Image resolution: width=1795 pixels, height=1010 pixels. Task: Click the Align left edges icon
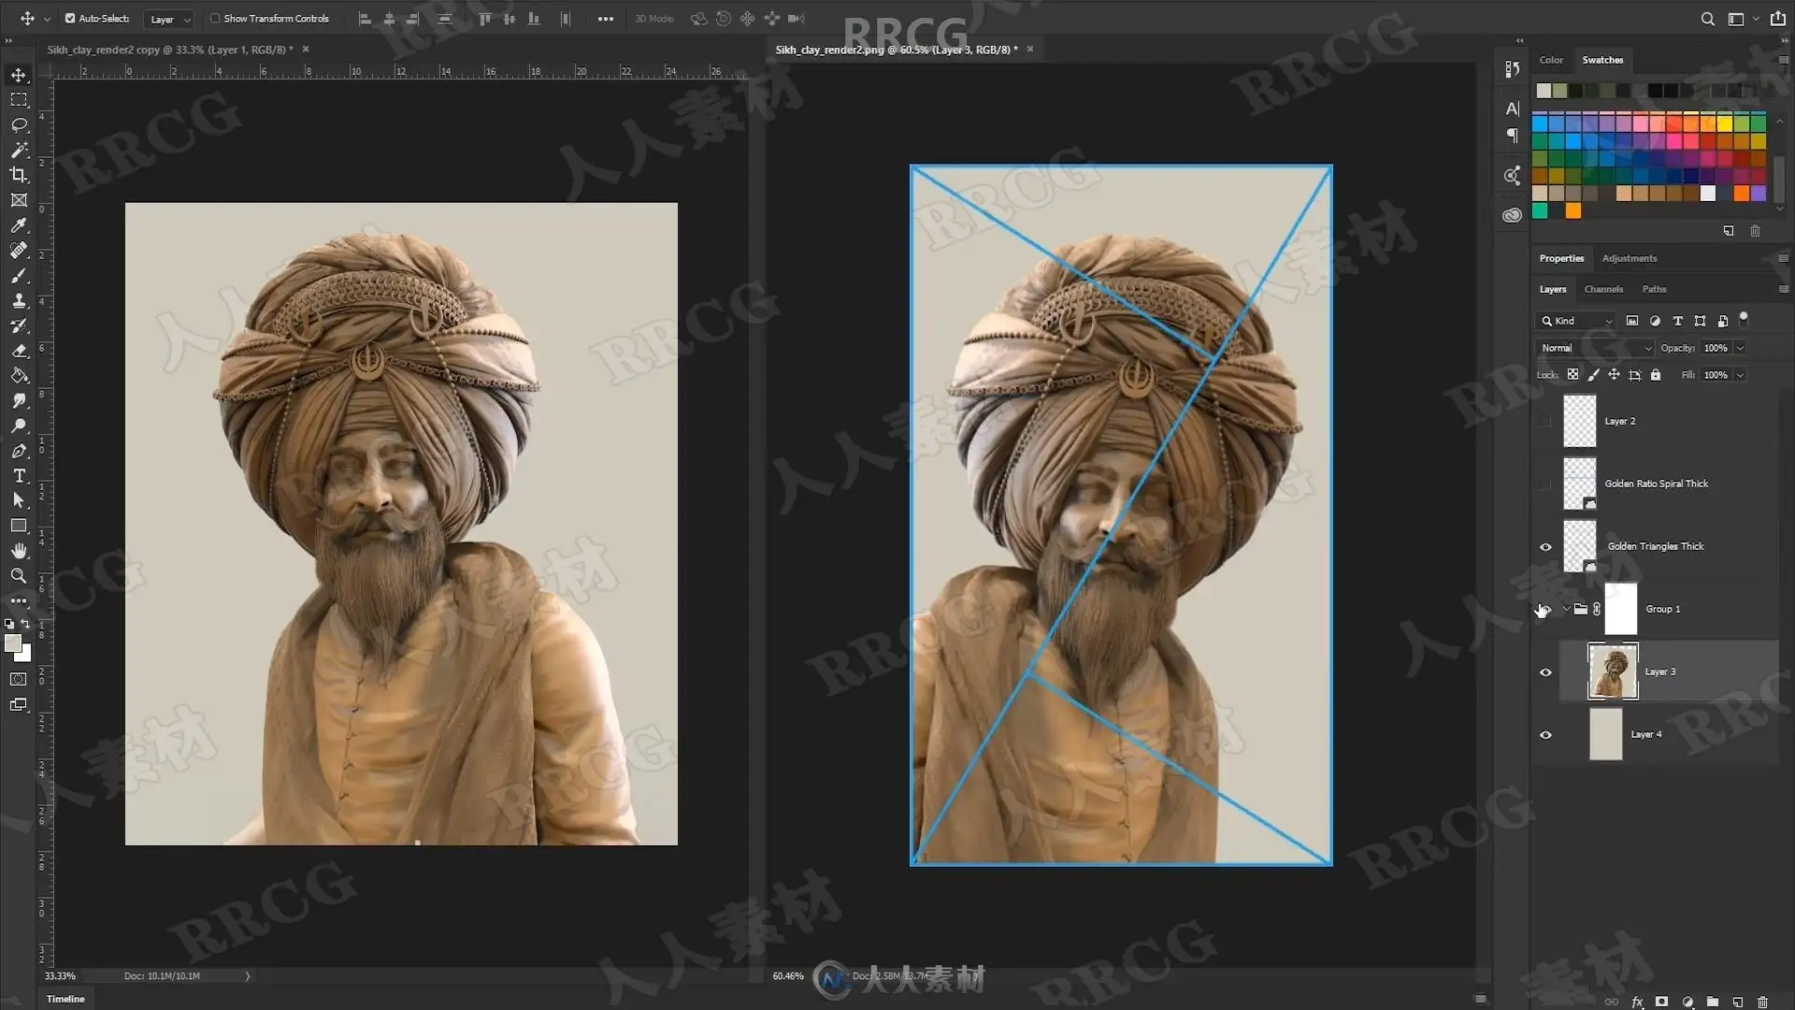tap(366, 19)
